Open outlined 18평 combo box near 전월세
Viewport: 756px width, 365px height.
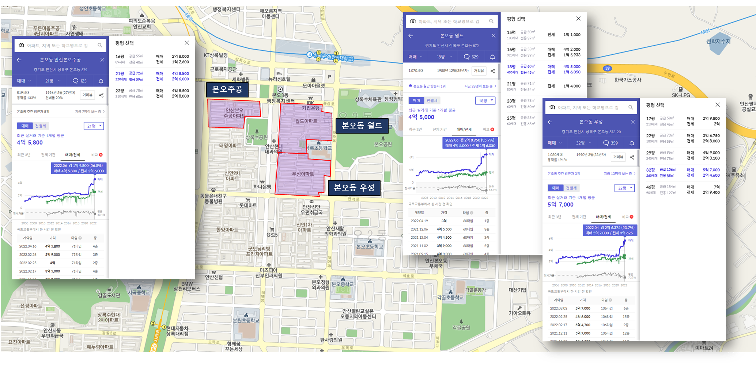(x=485, y=100)
